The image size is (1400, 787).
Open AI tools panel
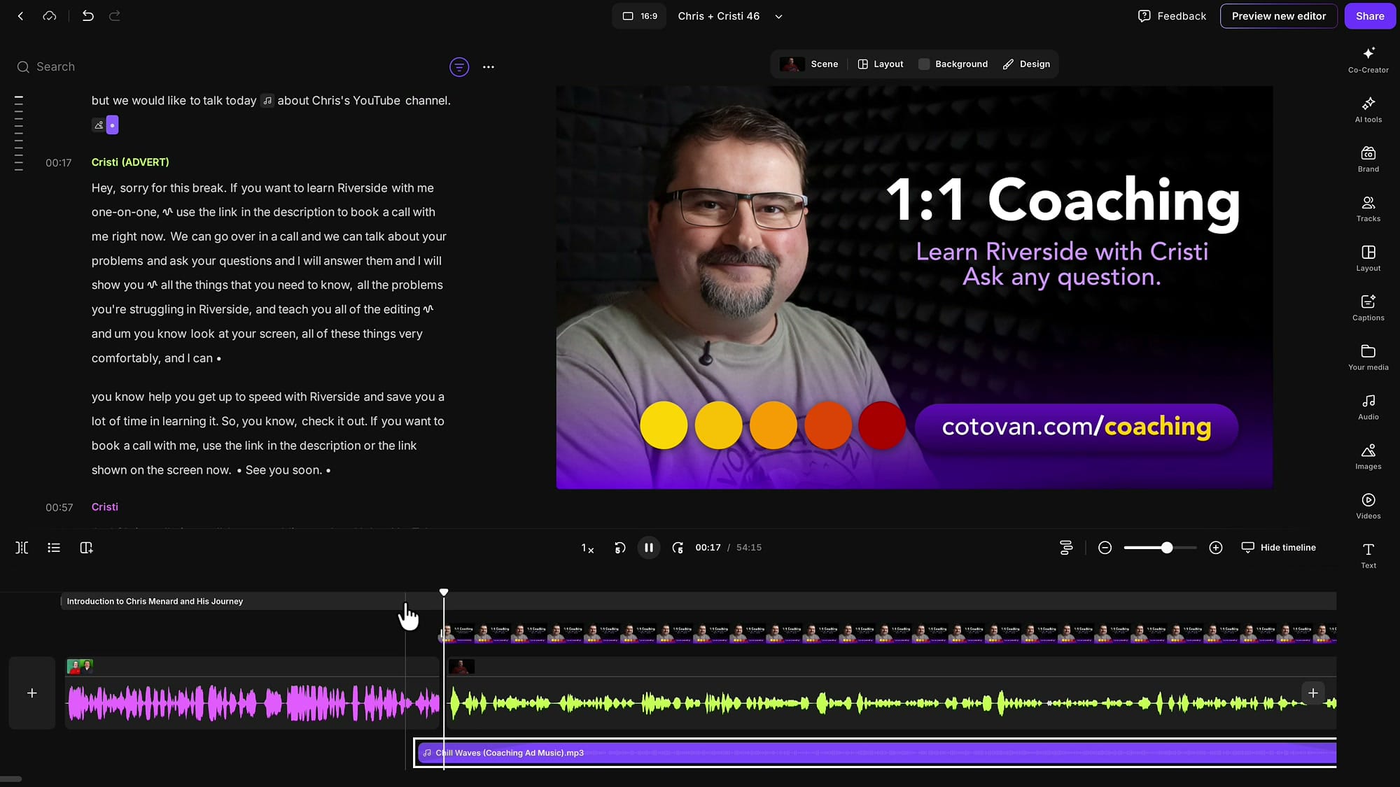click(1368, 110)
